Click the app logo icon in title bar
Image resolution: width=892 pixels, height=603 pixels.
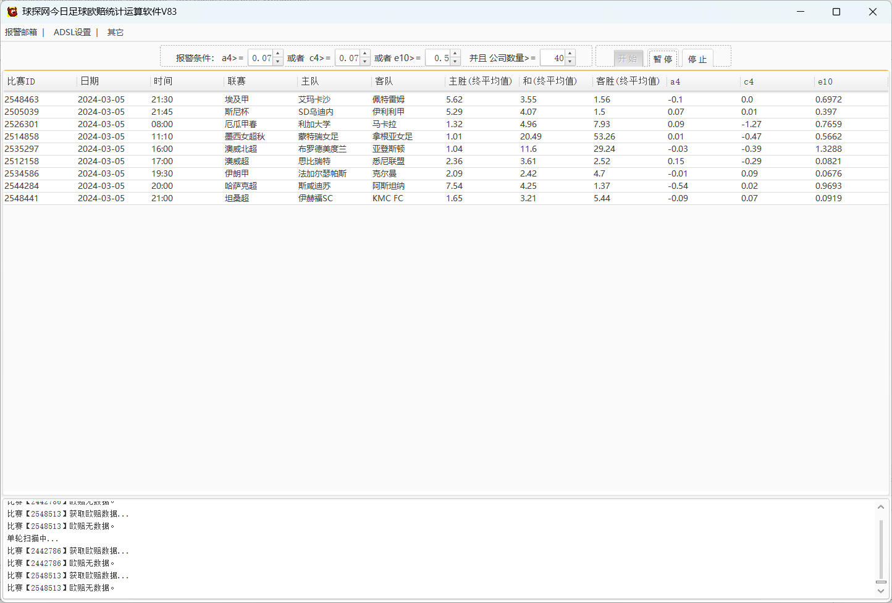tap(12, 12)
